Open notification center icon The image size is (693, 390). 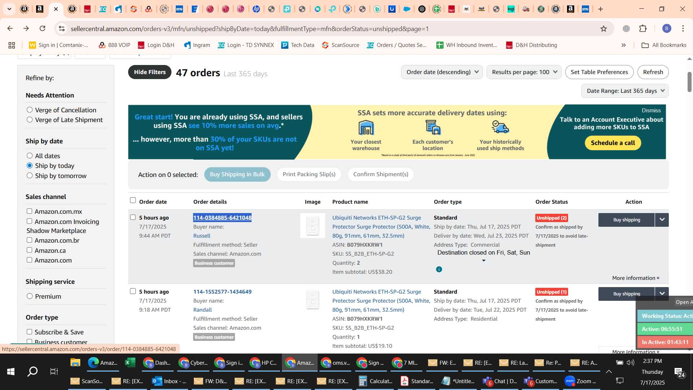tap(680, 372)
